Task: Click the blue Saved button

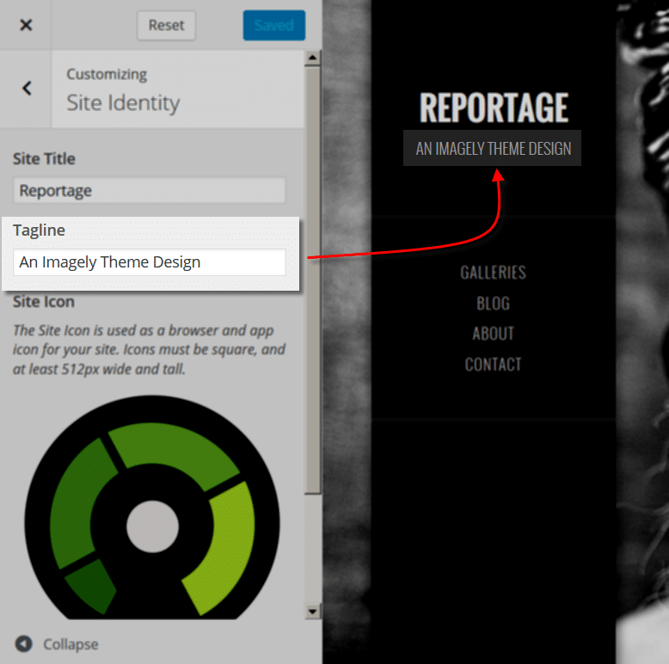Action: pos(274,25)
